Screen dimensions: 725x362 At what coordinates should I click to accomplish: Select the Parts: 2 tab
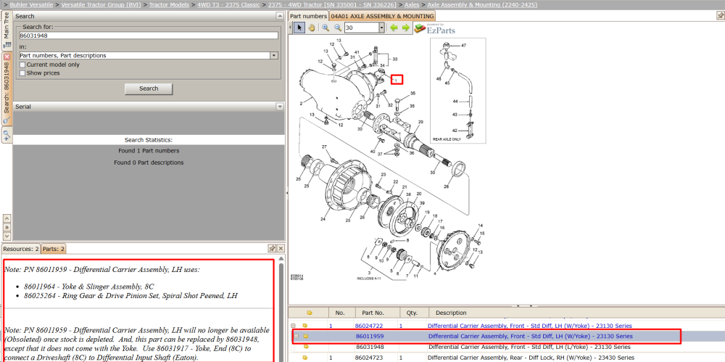54,249
